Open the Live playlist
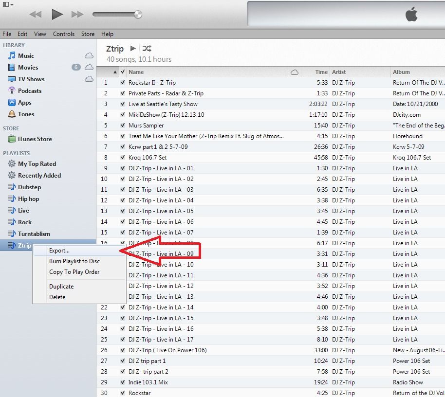This screenshot has width=445, height=397. pyautogui.click(x=23, y=210)
